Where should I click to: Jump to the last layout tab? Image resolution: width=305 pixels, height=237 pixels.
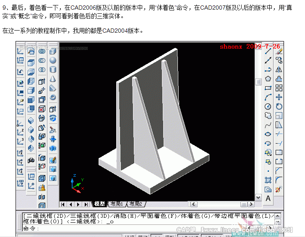tap(86, 204)
